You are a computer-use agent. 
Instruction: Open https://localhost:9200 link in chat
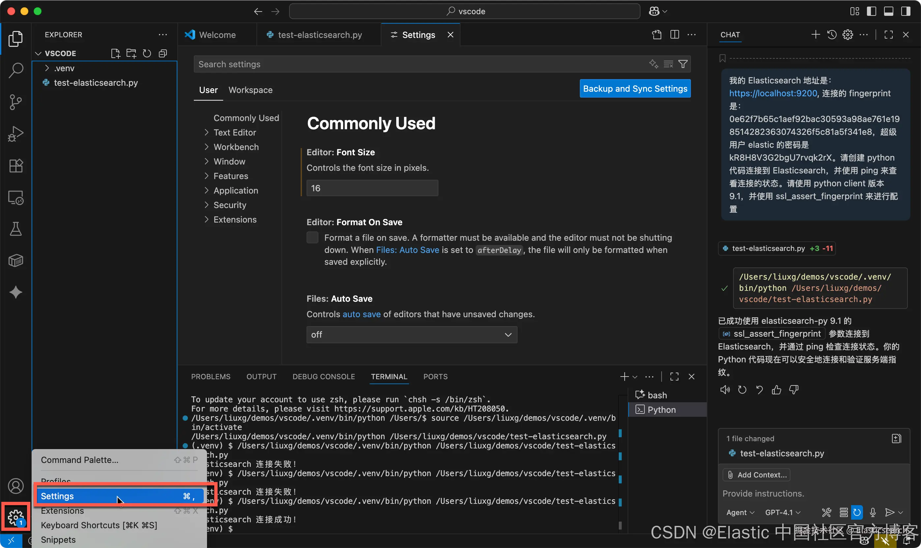click(x=773, y=93)
